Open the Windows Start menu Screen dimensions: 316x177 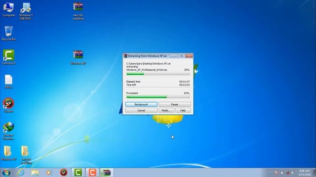coord(6,173)
